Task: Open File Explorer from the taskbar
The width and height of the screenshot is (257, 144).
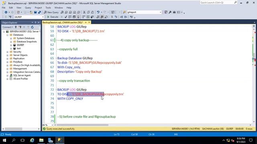Action: click(41, 140)
